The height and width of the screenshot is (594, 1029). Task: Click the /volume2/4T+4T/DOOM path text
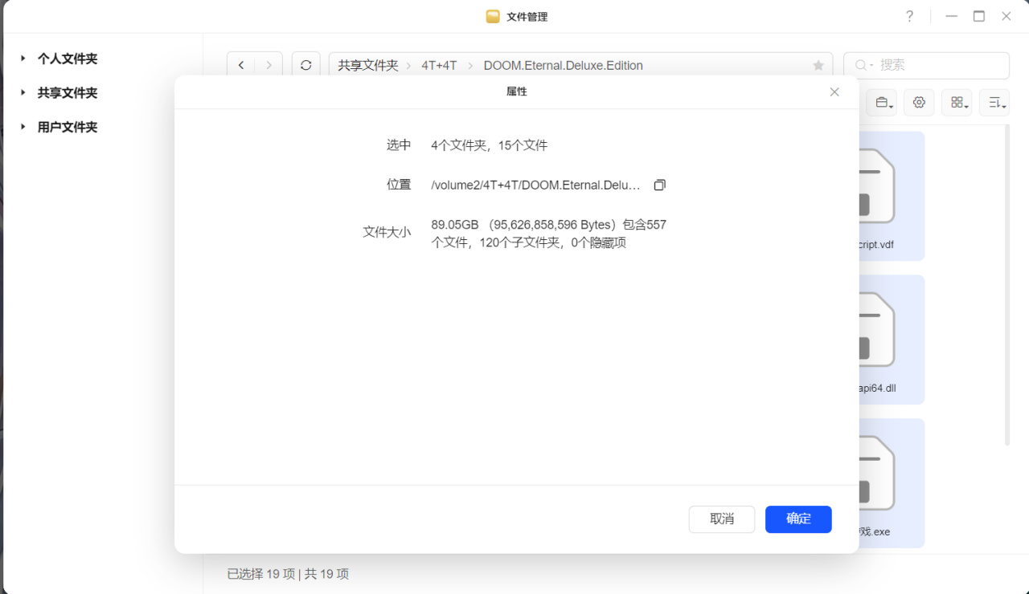536,185
